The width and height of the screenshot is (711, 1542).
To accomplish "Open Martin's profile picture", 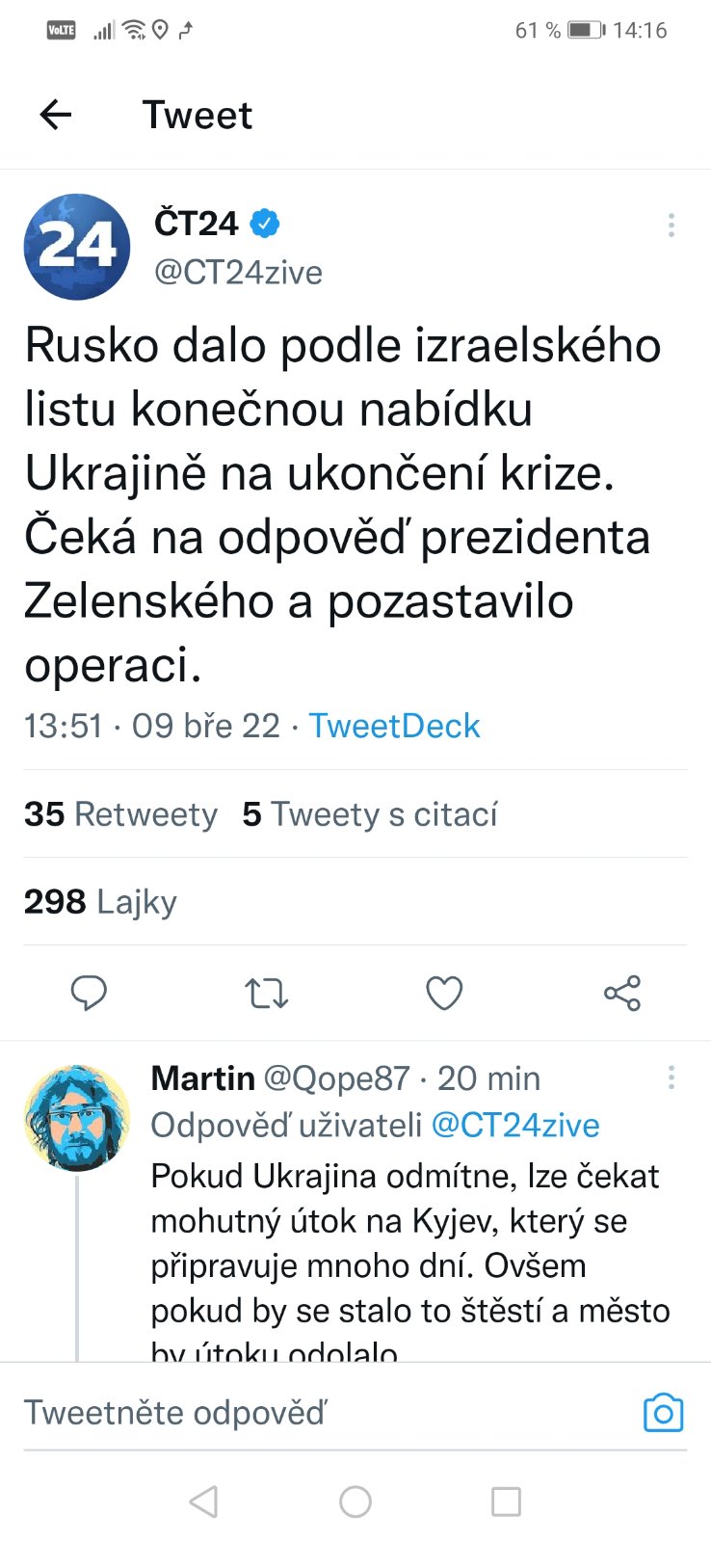I will [77, 1118].
